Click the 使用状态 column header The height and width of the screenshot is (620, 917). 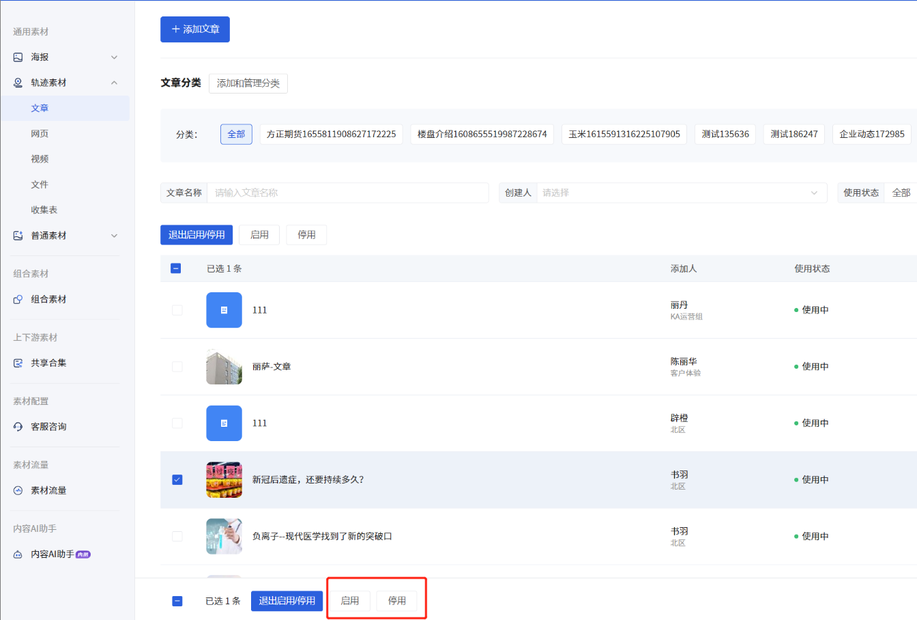click(x=812, y=268)
